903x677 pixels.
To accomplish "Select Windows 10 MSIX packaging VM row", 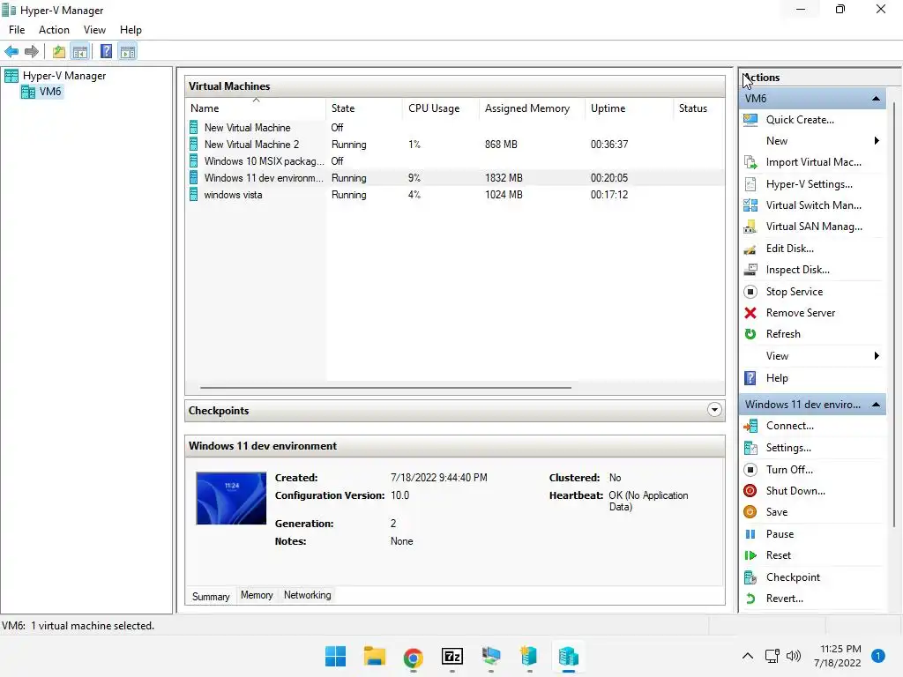I will coord(455,161).
